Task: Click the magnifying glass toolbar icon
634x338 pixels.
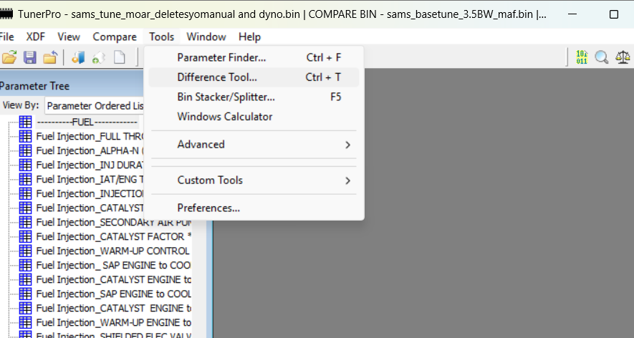Action: (x=602, y=57)
